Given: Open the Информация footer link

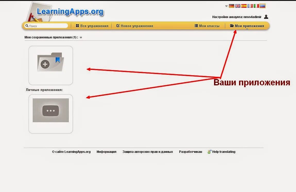Looking at the screenshot, I should coord(106,152).
